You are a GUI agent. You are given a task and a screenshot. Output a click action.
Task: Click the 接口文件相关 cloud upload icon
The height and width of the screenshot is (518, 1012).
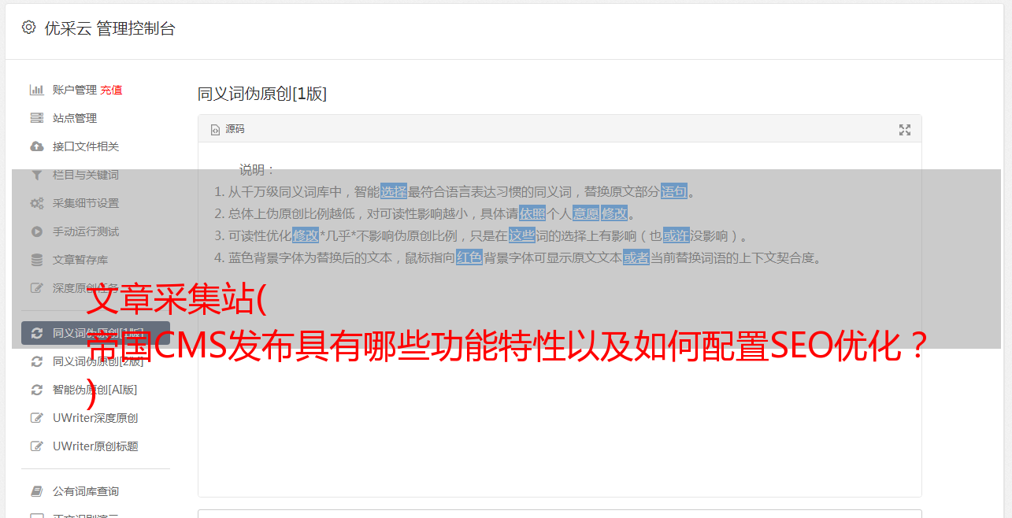(x=36, y=146)
